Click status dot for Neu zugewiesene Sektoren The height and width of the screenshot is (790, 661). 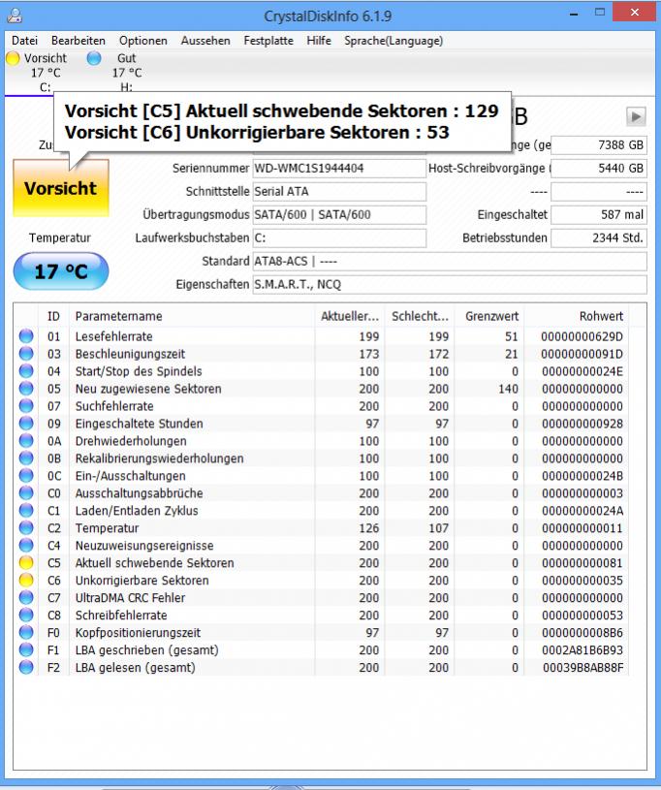pos(26,389)
